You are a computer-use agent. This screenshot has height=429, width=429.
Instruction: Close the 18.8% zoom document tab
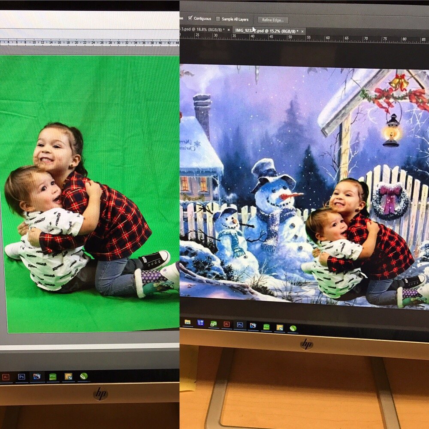point(228,30)
